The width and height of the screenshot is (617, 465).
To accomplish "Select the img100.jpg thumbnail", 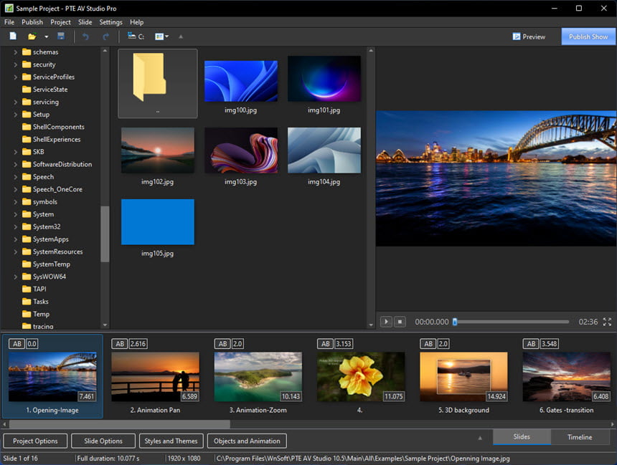I will point(240,80).
